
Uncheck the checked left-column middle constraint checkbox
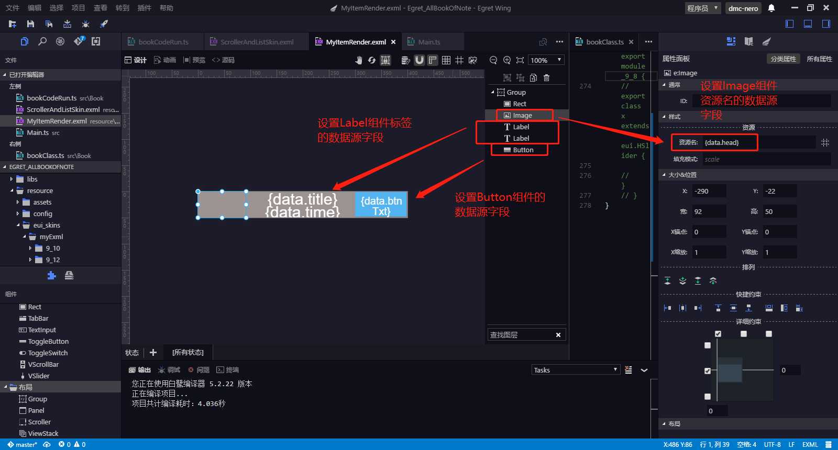coord(708,370)
